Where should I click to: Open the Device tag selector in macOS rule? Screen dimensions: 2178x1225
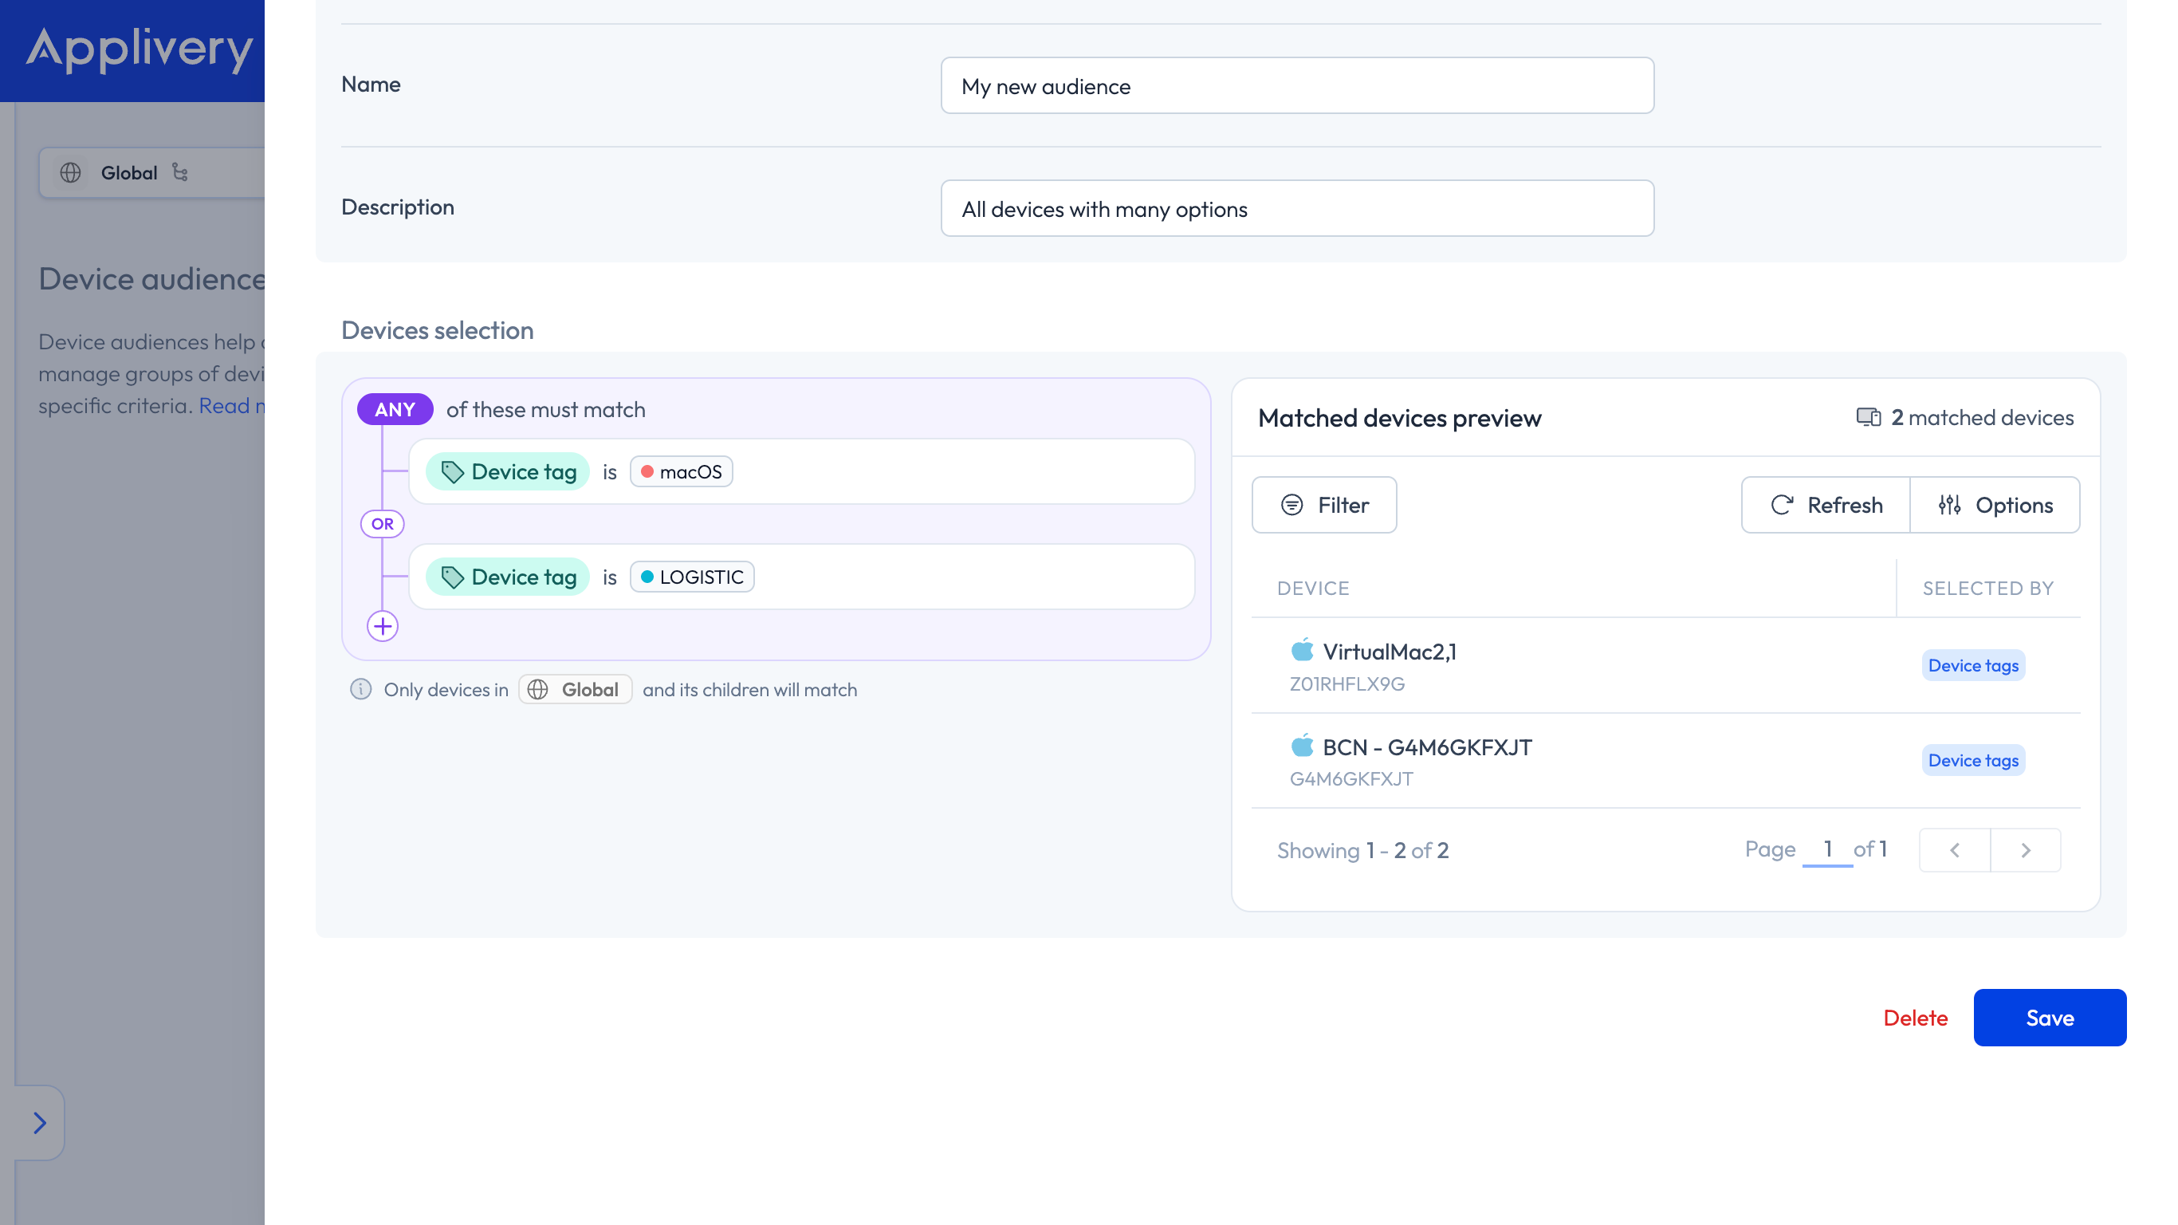point(507,471)
